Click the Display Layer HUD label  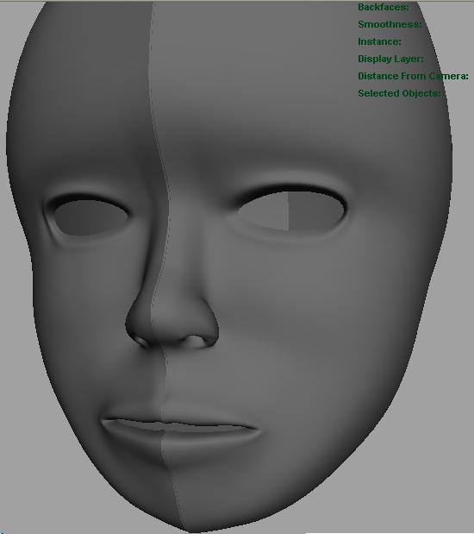click(x=390, y=59)
